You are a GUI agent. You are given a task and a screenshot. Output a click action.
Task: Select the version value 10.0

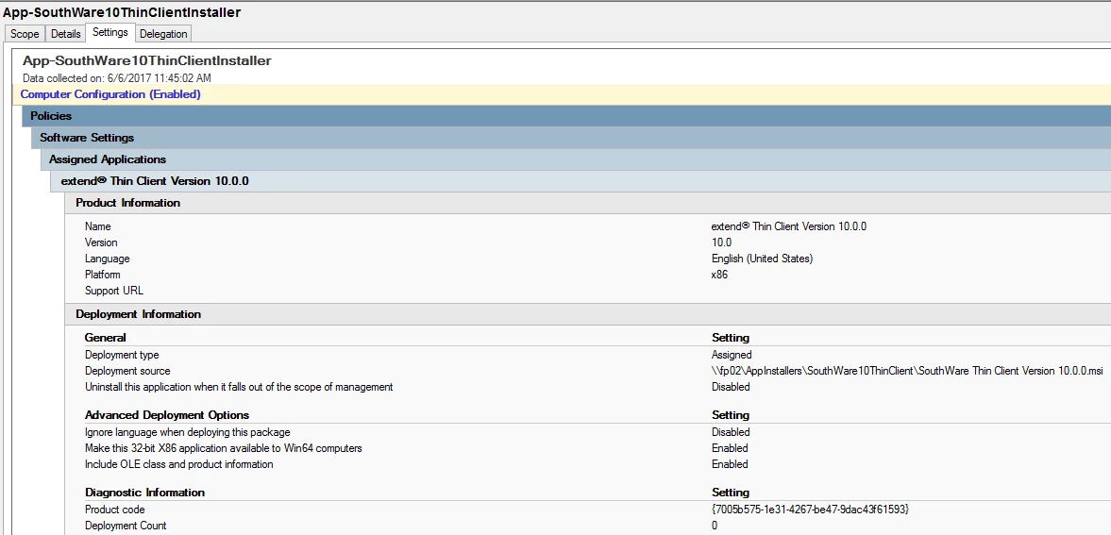(721, 242)
